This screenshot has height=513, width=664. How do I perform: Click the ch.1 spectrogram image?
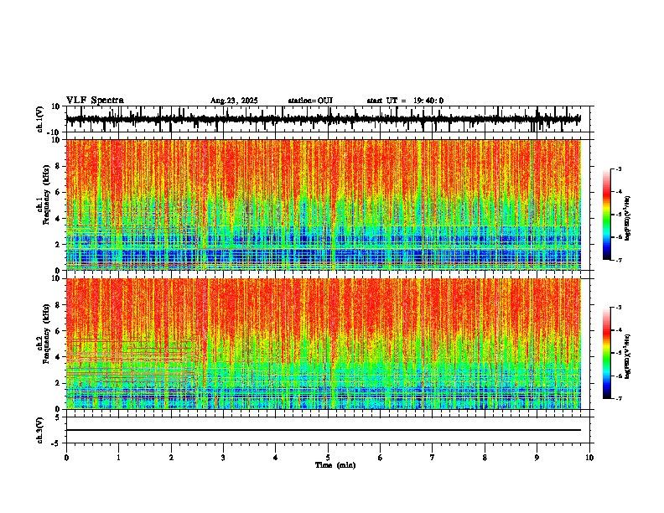tap(323, 205)
